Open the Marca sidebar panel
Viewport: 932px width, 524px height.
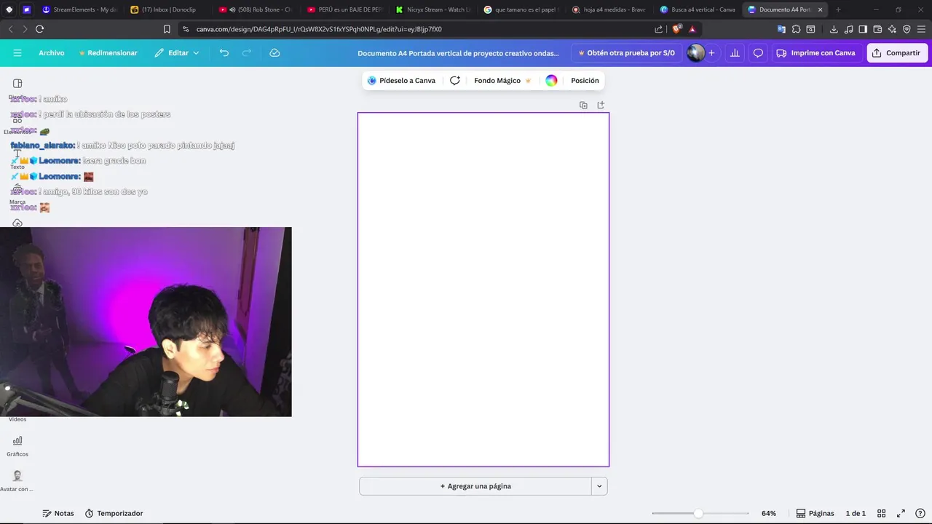[17, 194]
